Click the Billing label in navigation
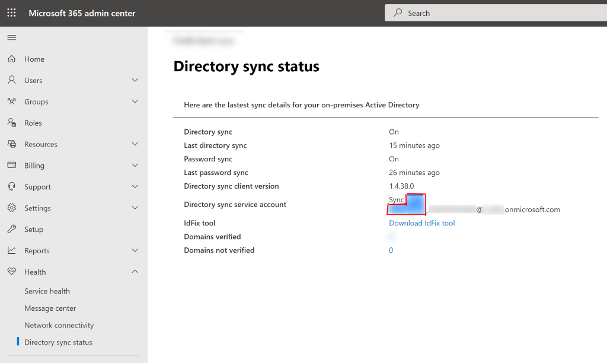 [34, 165]
